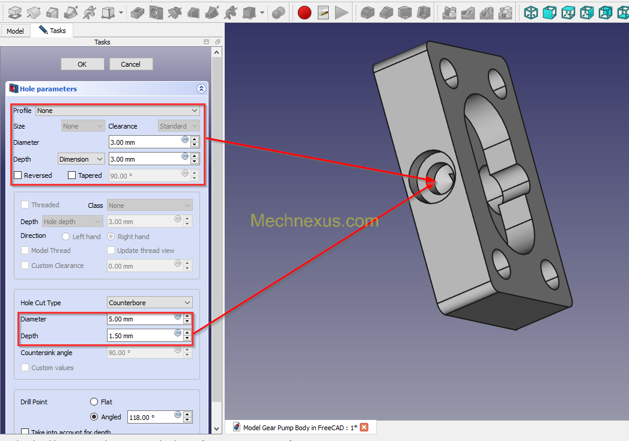Screen dimensions: 629x441
Task: Switch to isometric view
Action: coord(531,13)
